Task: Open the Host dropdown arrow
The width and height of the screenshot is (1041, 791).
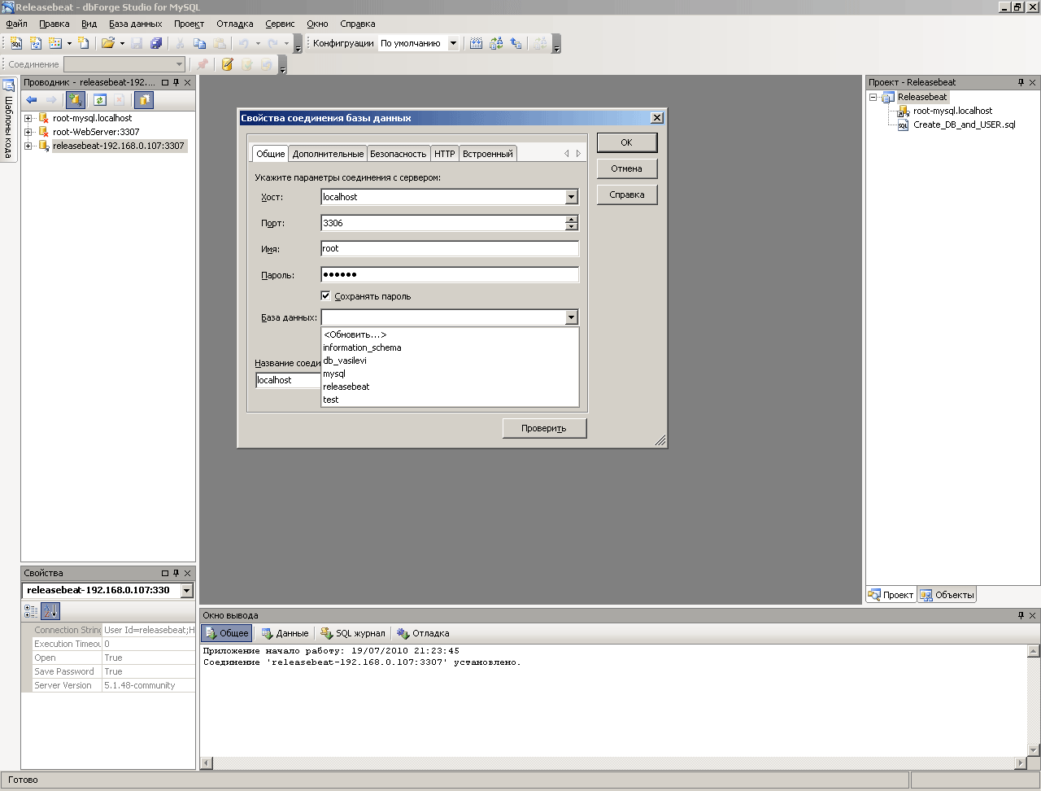Action: [571, 197]
